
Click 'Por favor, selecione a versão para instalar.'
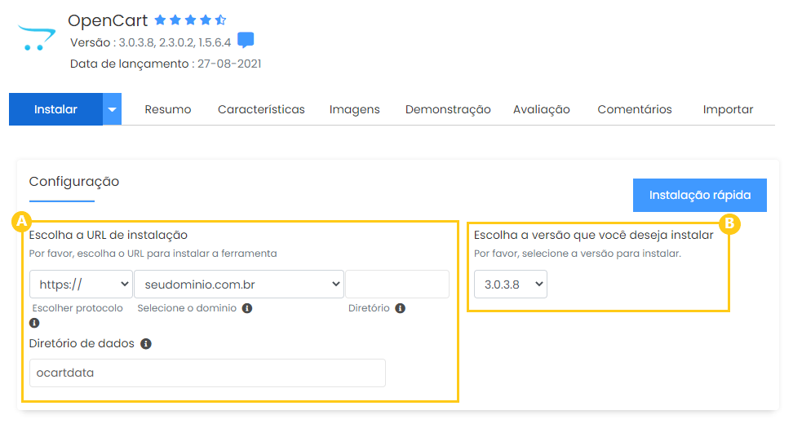[x=578, y=254]
